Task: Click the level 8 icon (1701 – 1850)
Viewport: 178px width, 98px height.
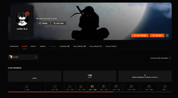Action: tap(131, 87)
